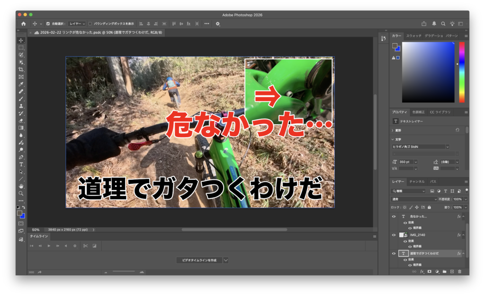
Task: Hide the IMG_2140 layer with eye icon
Action: click(394, 235)
